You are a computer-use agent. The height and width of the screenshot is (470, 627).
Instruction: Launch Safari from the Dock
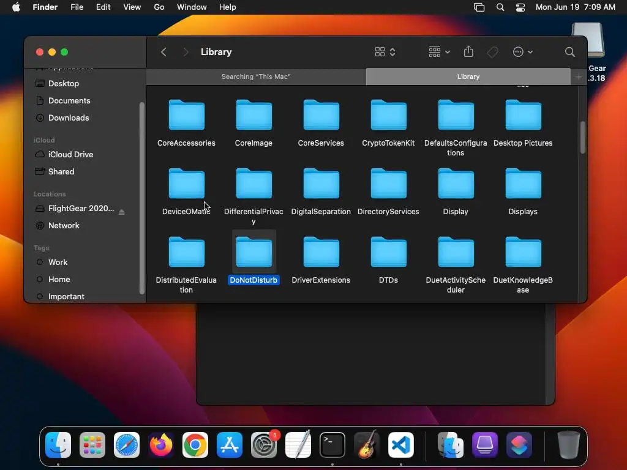[127, 445]
